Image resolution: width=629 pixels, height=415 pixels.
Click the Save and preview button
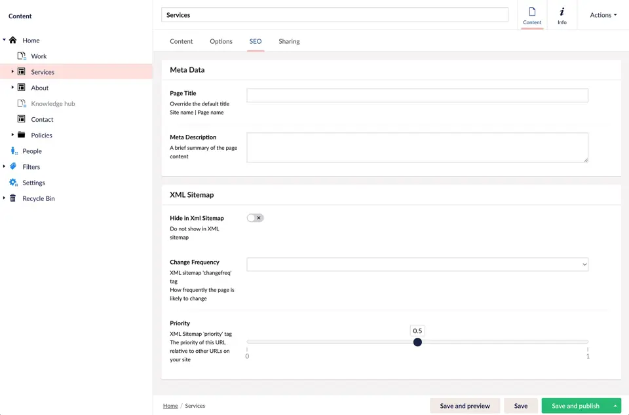(x=465, y=405)
